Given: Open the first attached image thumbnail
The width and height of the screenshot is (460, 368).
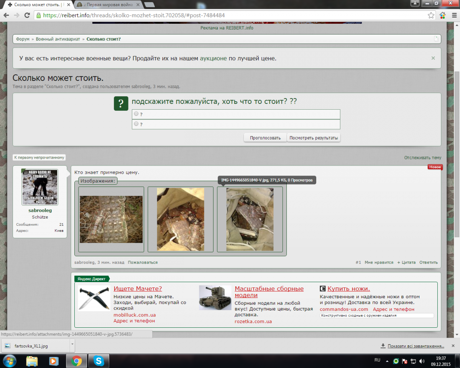Looking at the screenshot, I should pos(111,219).
